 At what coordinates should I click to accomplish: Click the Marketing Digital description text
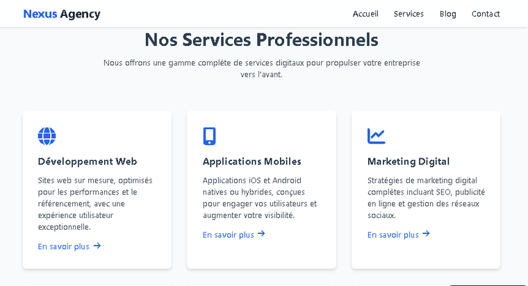[426, 198]
